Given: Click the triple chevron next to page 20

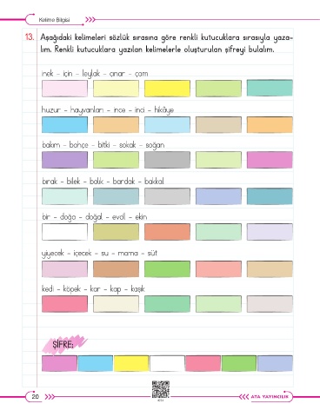Looking at the screenshot, I should [x=50, y=396].
